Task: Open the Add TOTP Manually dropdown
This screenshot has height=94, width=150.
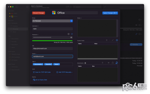Action: (64, 72)
